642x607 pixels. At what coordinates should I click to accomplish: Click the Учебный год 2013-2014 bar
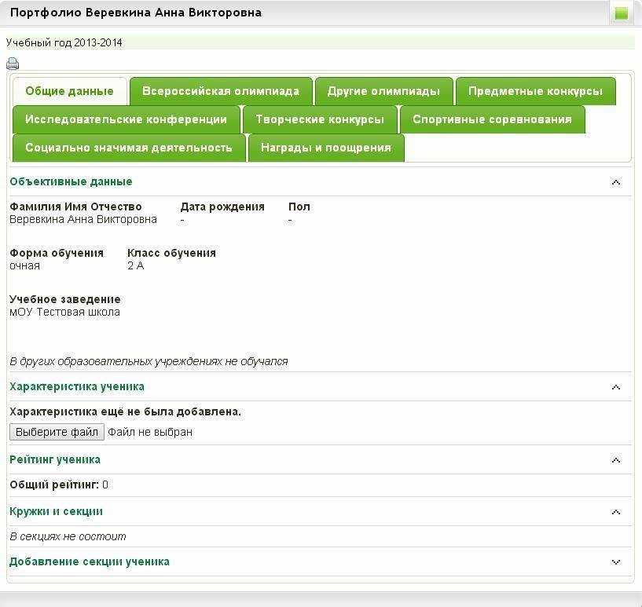click(x=64, y=42)
